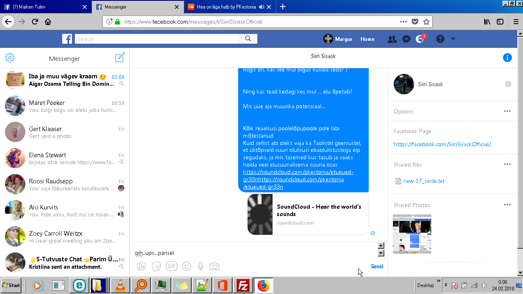Open the Options three-dot menu
The width and height of the screenshot is (523, 294).
click(507, 111)
